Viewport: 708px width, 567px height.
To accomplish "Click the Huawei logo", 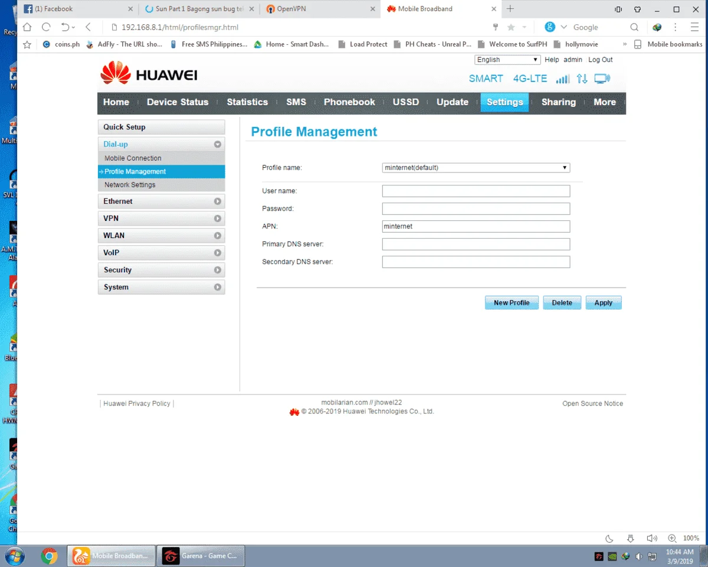I will pyautogui.click(x=149, y=74).
